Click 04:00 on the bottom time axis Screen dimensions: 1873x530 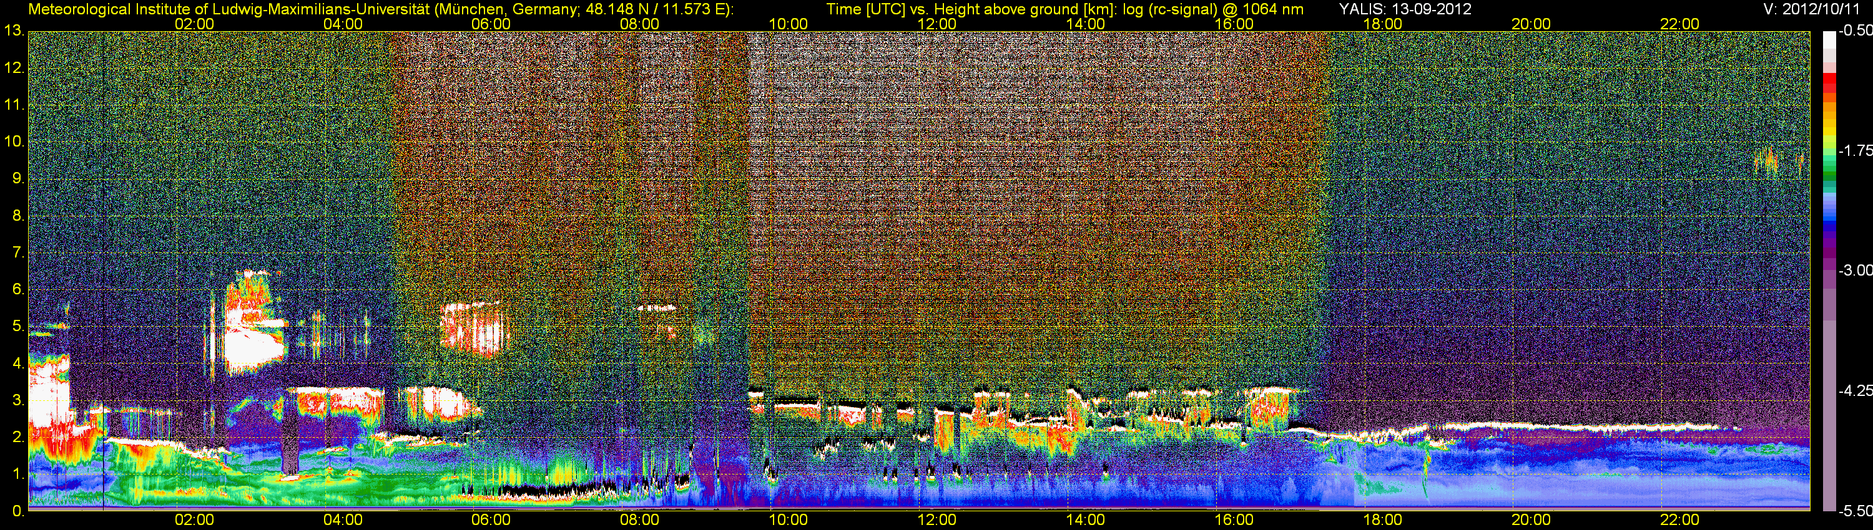(343, 520)
